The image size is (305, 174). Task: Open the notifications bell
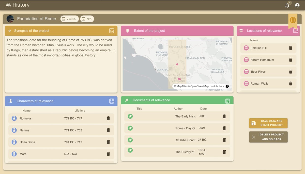(287, 5)
